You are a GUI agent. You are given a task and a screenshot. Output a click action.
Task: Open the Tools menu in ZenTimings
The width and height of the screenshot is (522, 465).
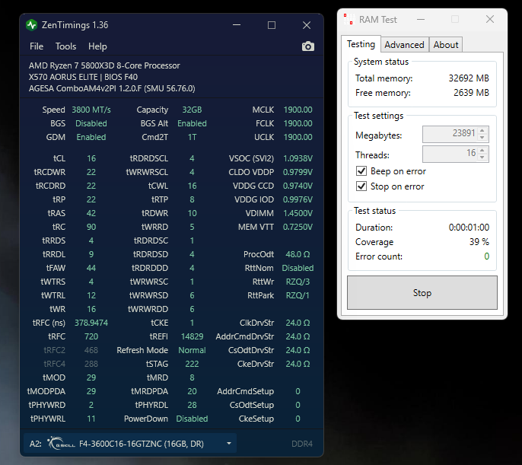pyautogui.click(x=65, y=46)
